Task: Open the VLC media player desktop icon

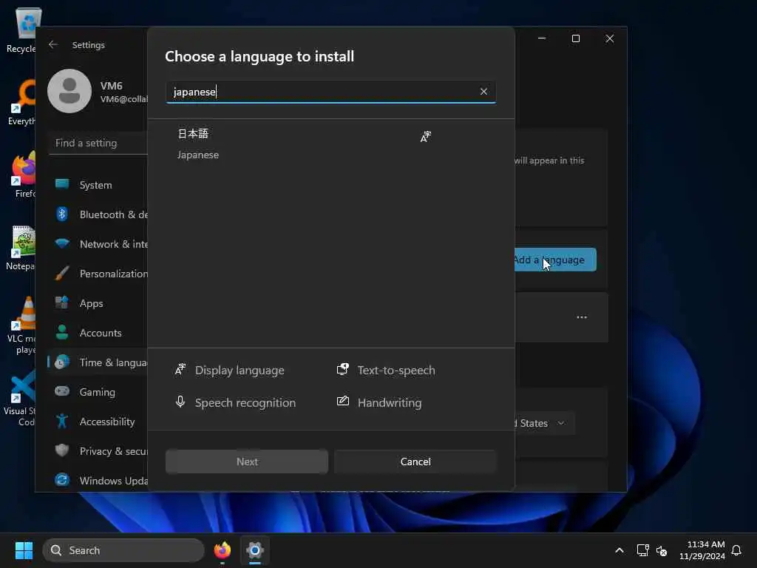Action: 21,325
